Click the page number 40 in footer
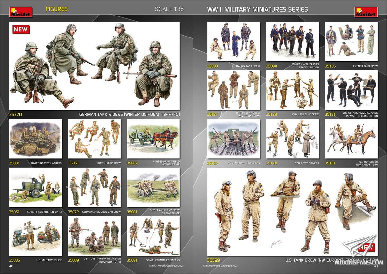Image resolution: width=387 pixels, height=274 pixels. [x=11, y=266]
